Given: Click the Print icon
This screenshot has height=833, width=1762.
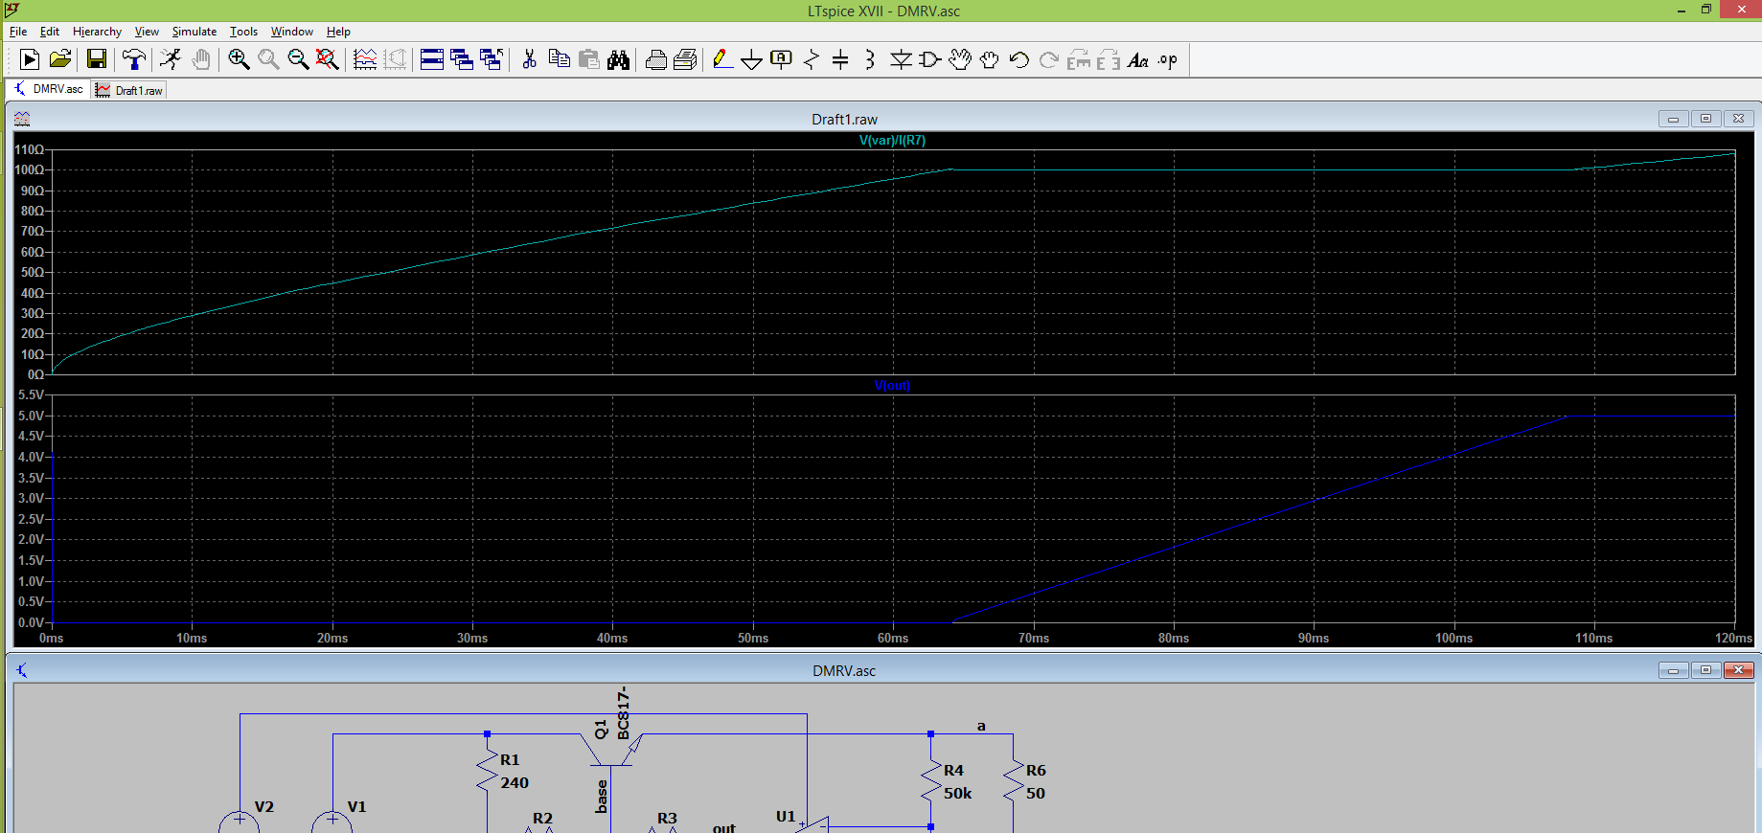Looking at the screenshot, I should click(x=685, y=59).
